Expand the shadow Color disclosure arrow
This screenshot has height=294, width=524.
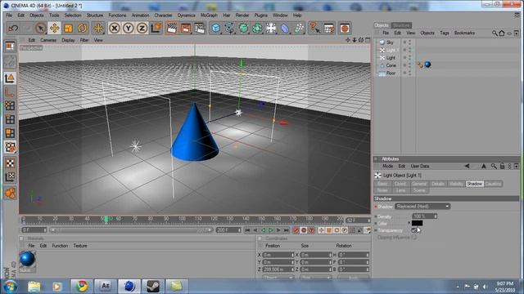[x=409, y=223]
